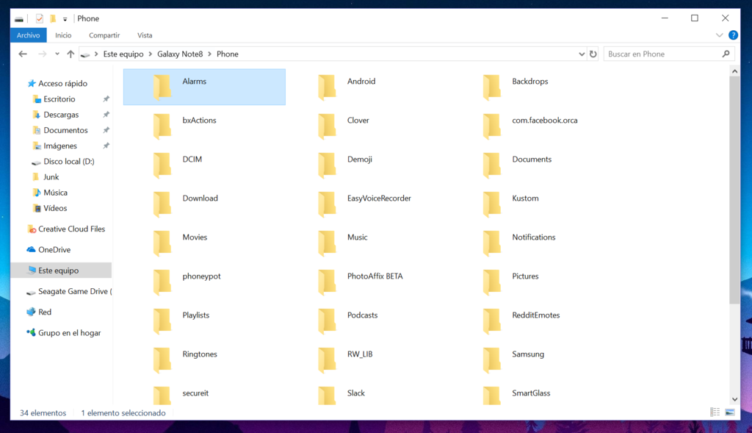Screen dimensions: 752x433
Task: Switch to details view using status bar icon
Action: [x=715, y=413]
